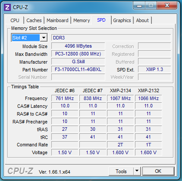The image size is (182, 181).
Task: Click the 761 MHz frequency cell
Action: click(x=65, y=98)
